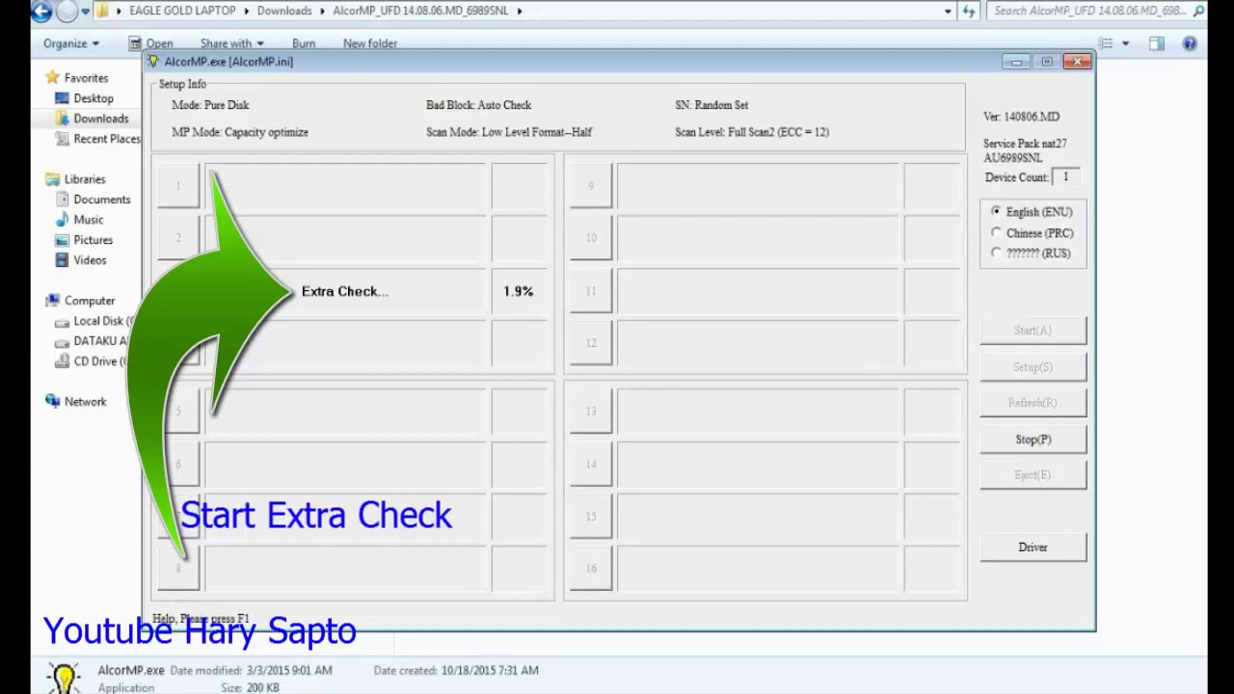Click the AlcorMP lightbulb icon in title bar
The image size is (1234, 694).
[153, 62]
